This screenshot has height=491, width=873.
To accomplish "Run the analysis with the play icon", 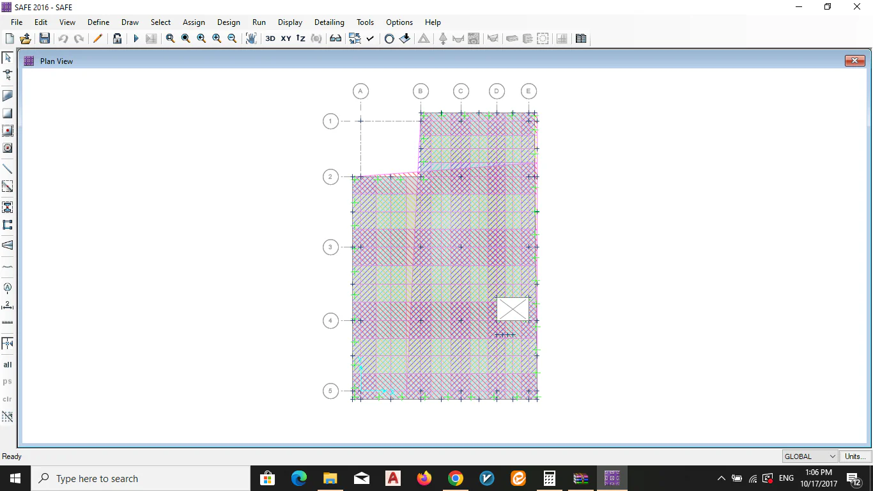I will [135, 38].
